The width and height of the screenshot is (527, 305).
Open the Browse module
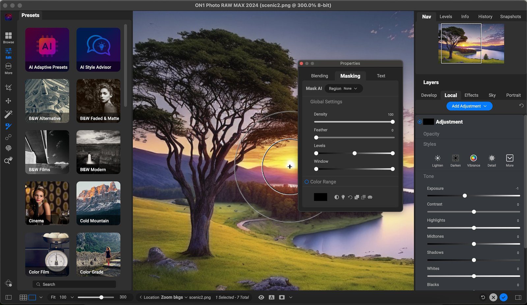tap(8, 37)
